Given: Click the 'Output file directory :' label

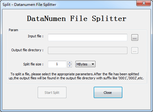Looking at the screenshot, I should click(27, 50).
